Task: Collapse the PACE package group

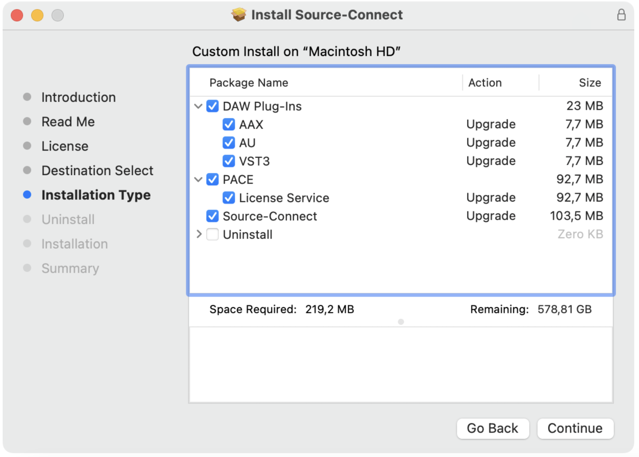Action: (x=198, y=179)
